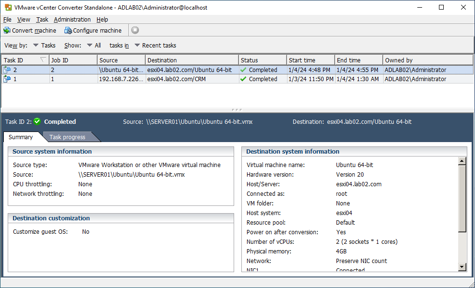Select the Summary tab

point(21,137)
